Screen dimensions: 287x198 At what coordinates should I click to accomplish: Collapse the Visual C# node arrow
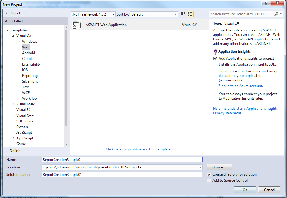(x=13, y=36)
